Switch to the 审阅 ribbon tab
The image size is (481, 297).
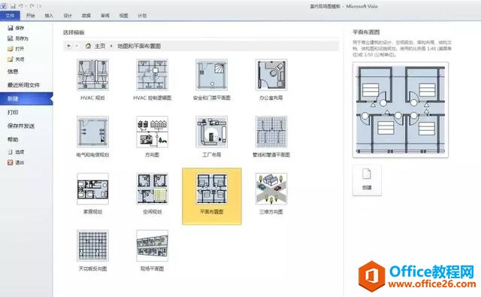tap(105, 15)
